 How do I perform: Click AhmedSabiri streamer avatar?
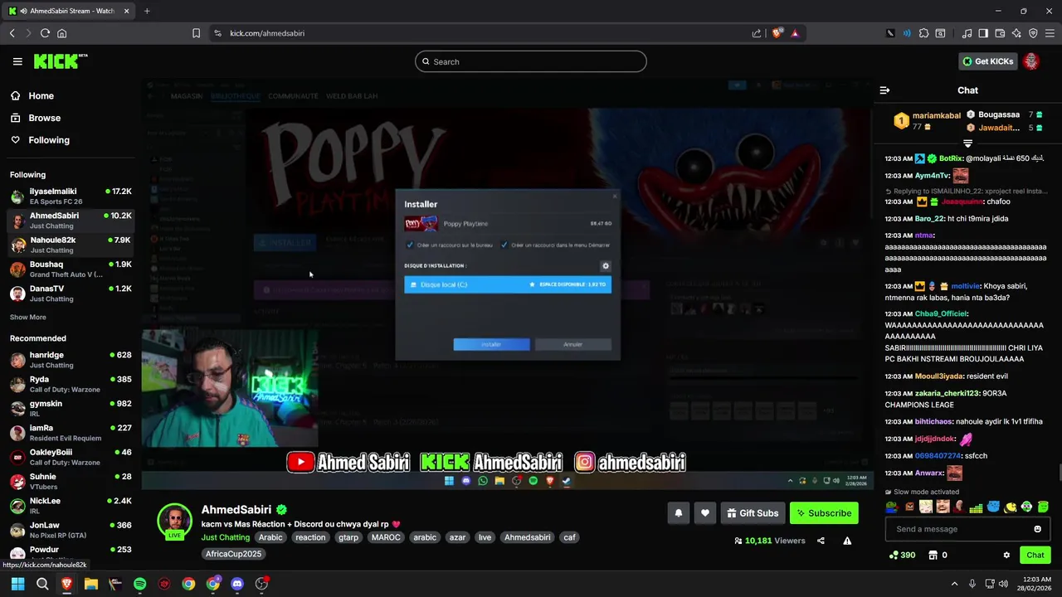click(174, 521)
